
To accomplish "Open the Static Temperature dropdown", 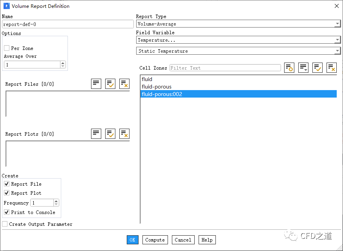I will tap(238, 51).
